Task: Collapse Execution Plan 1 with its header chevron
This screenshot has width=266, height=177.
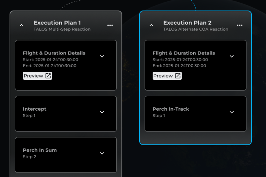Action: (22, 26)
